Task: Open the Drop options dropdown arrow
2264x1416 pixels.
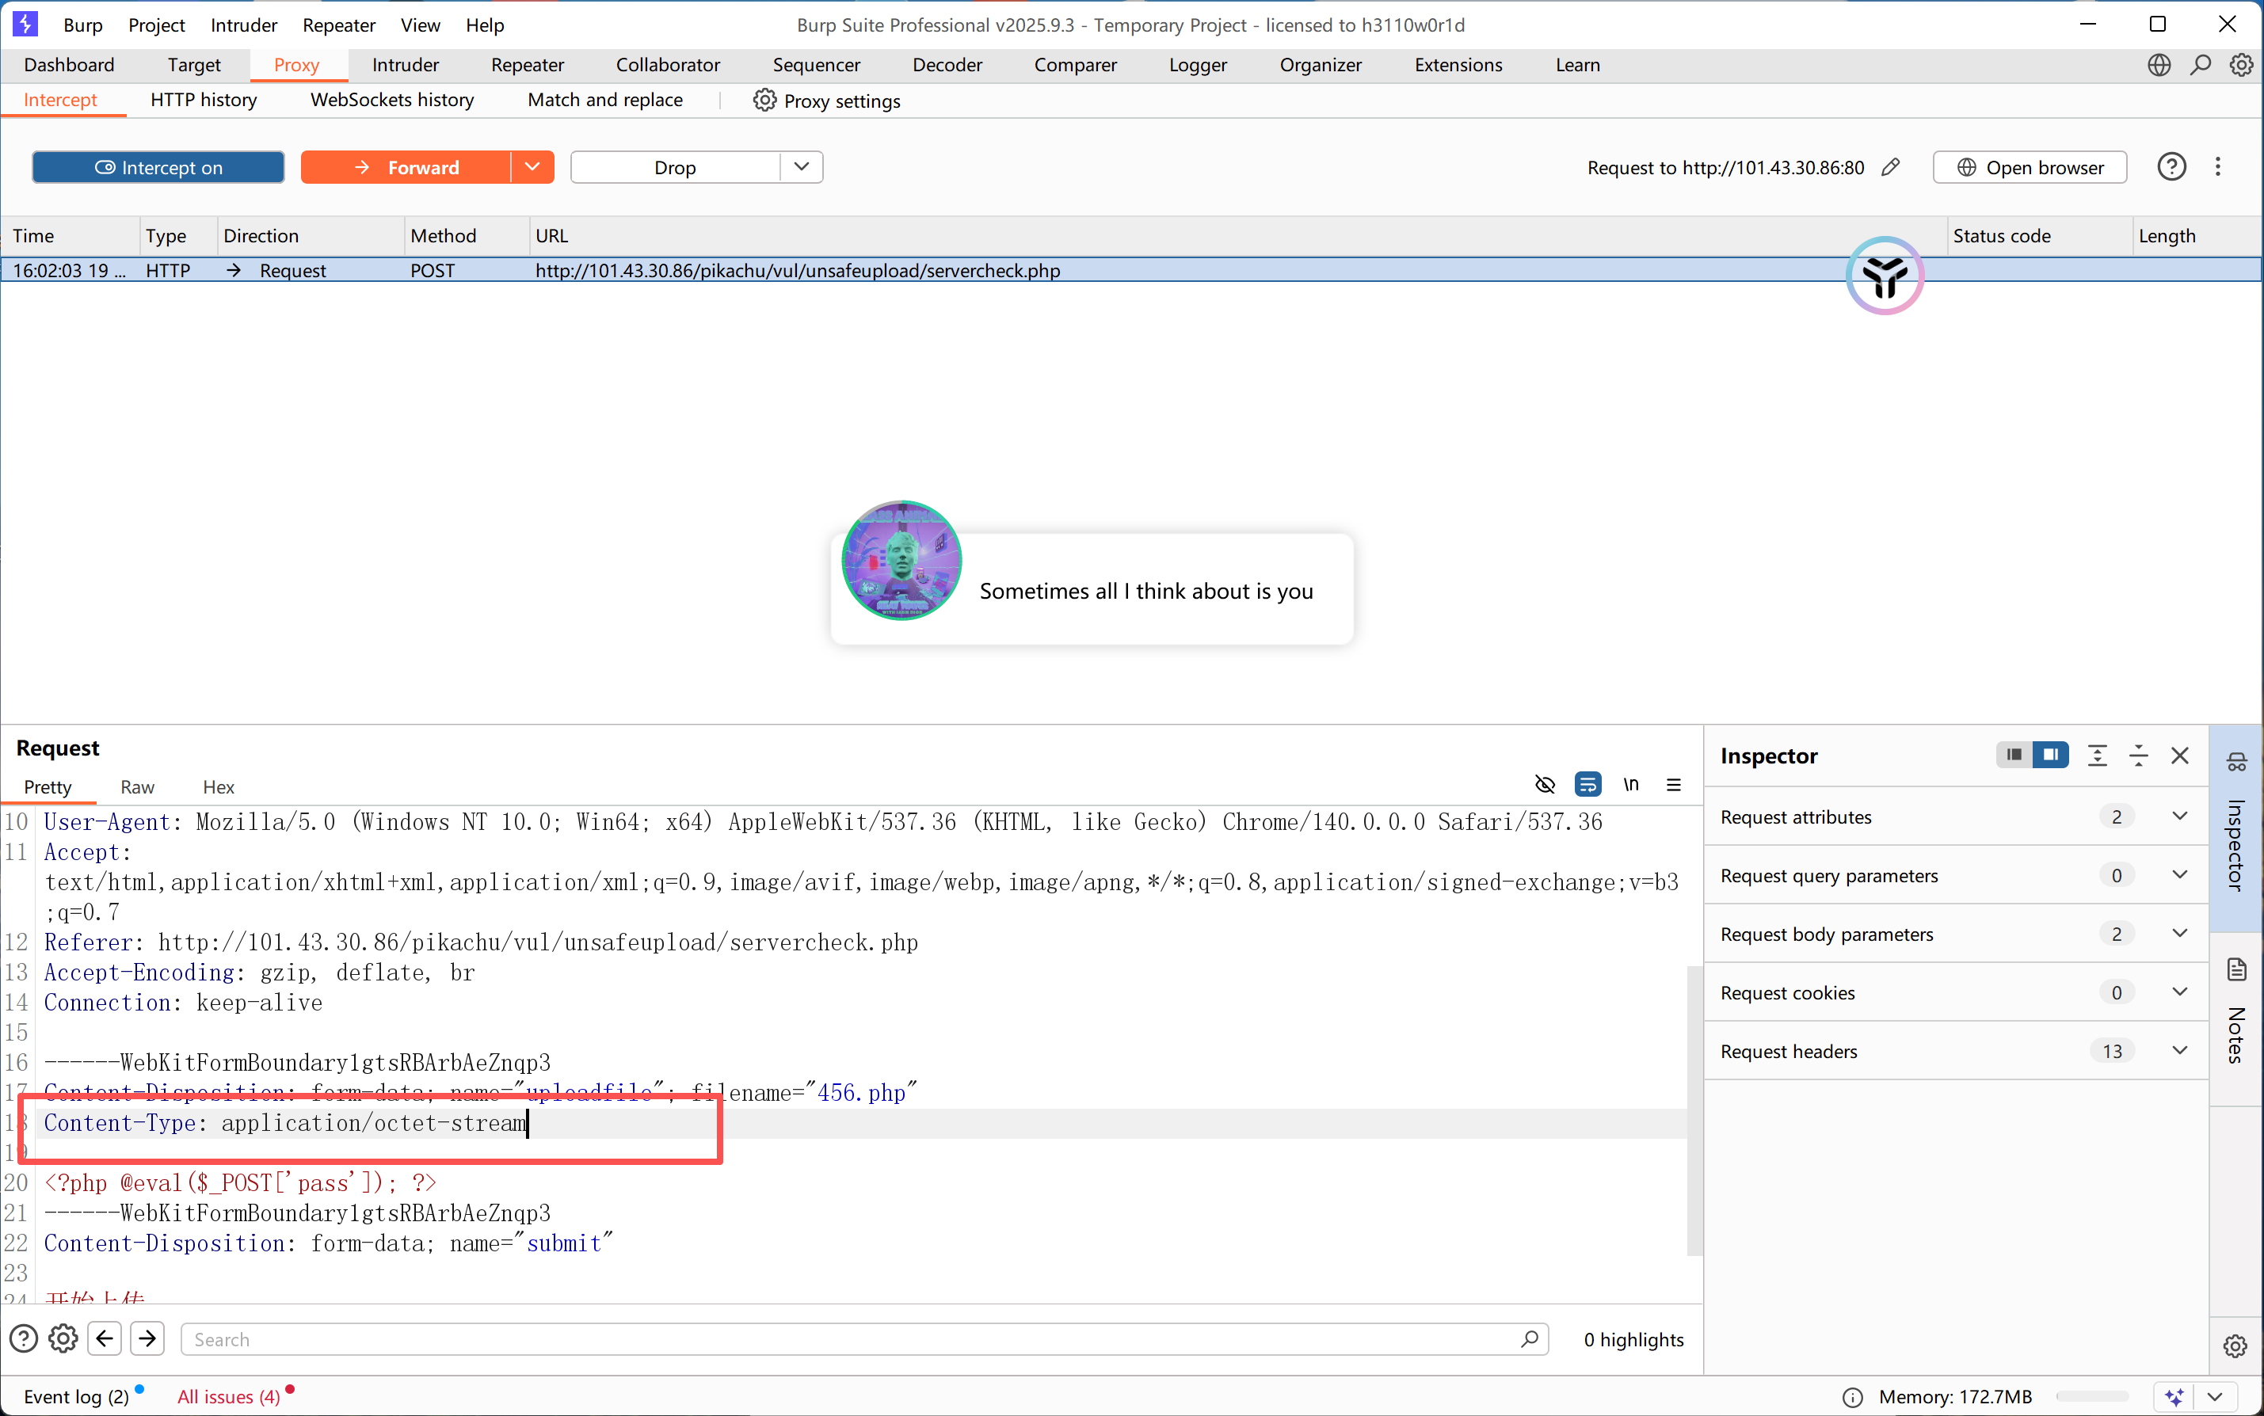Action: (x=801, y=166)
